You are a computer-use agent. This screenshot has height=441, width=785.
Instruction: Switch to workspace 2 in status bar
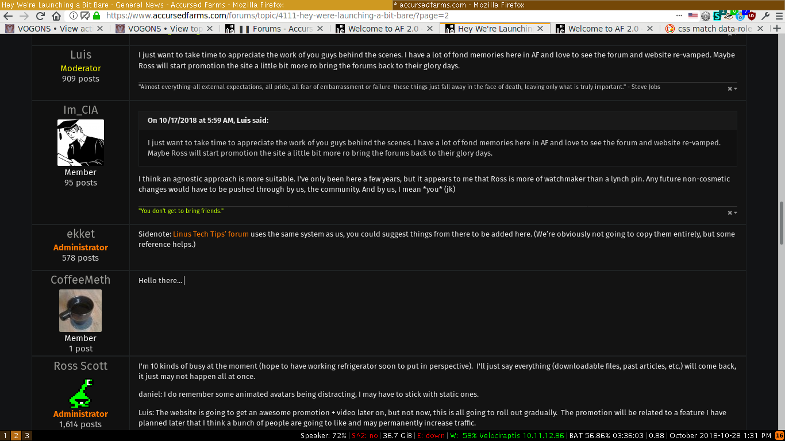coord(16,436)
